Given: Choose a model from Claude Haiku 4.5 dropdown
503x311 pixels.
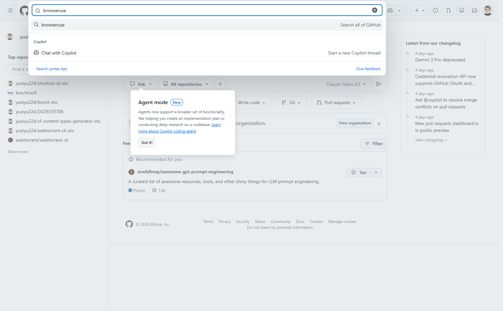Looking at the screenshot, I should [x=346, y=84].
